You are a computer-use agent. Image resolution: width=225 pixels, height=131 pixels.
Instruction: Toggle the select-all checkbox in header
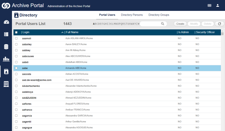(x=16, y=32)
